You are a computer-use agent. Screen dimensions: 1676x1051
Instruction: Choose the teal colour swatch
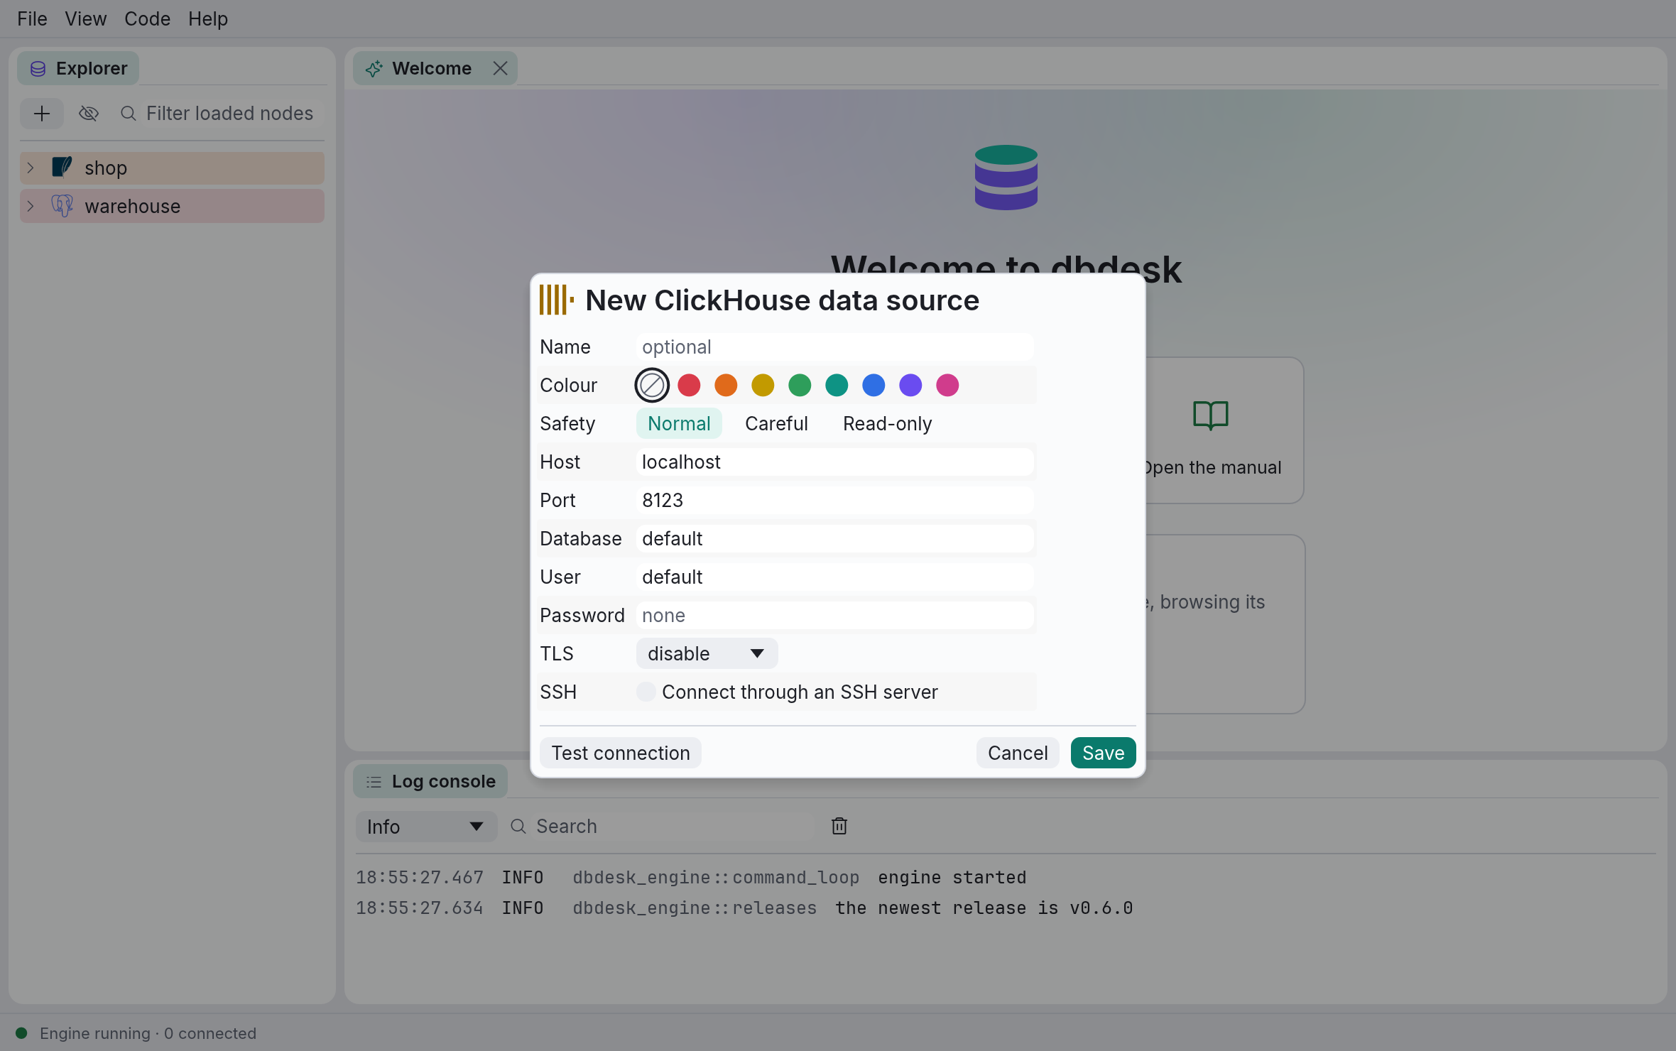(837, 385)
